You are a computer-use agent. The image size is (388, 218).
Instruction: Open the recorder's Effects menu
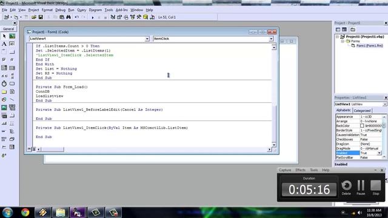301,170
